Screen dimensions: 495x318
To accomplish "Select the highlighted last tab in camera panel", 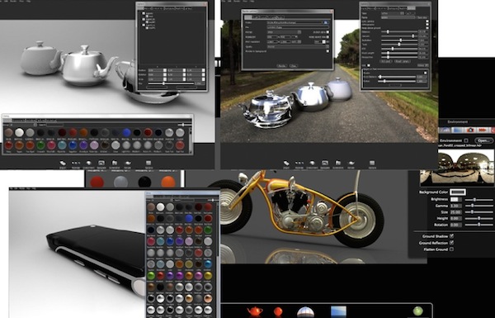I will coord(412,8).
